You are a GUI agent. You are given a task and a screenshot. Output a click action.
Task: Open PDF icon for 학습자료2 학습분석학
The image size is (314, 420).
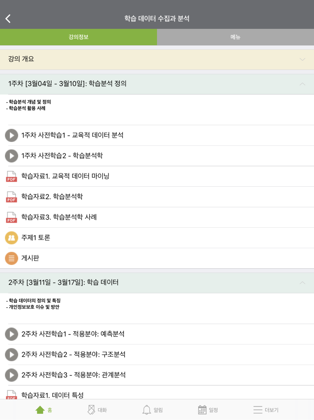click(x=12, y=197)
